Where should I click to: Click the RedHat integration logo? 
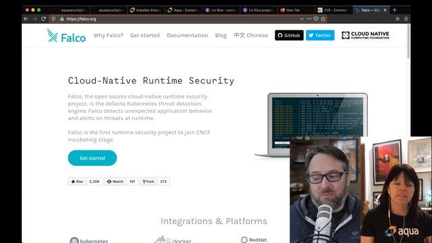(254, 240)
